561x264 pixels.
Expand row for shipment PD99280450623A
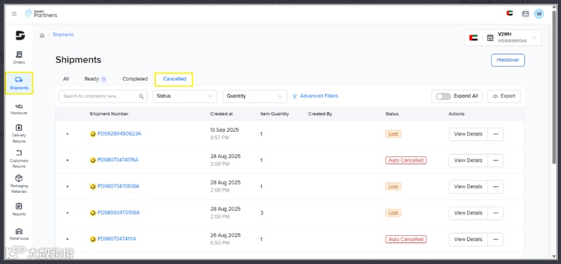tap(67, 134)
